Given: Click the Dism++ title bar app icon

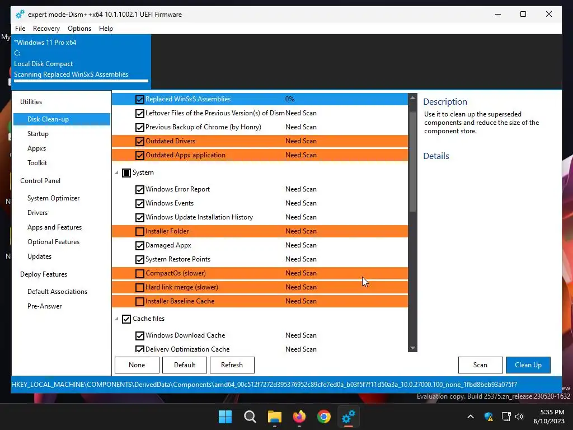Looking at the screenshot, I should point(20,14).
